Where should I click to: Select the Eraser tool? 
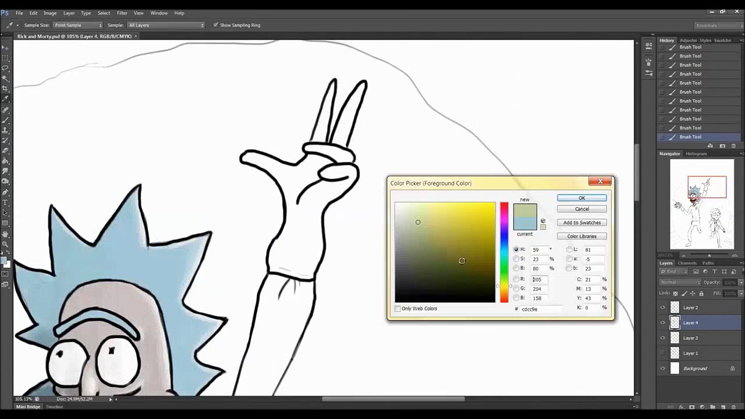tap(5, 151)
